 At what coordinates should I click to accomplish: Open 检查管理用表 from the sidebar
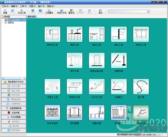(x=14, y=108)
